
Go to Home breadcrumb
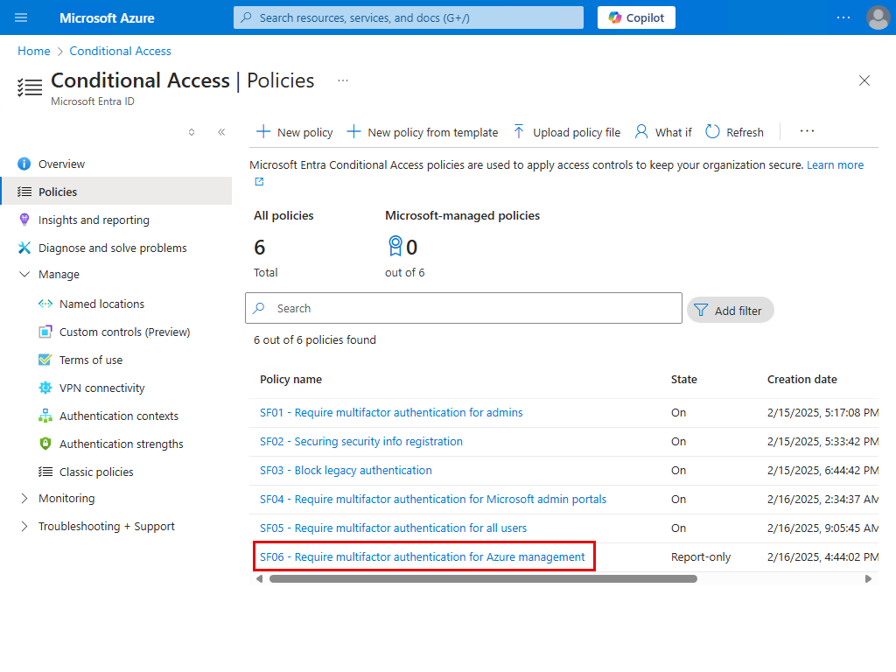pos(34,51)
